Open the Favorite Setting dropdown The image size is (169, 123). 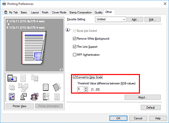111,19
